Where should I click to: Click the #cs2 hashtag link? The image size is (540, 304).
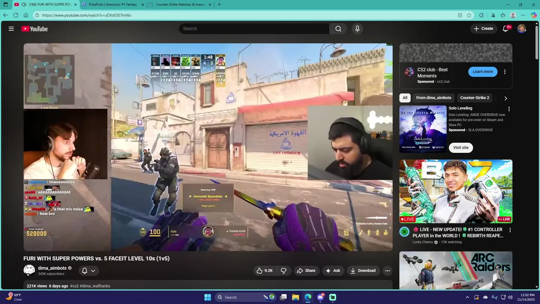coord(74,286)
